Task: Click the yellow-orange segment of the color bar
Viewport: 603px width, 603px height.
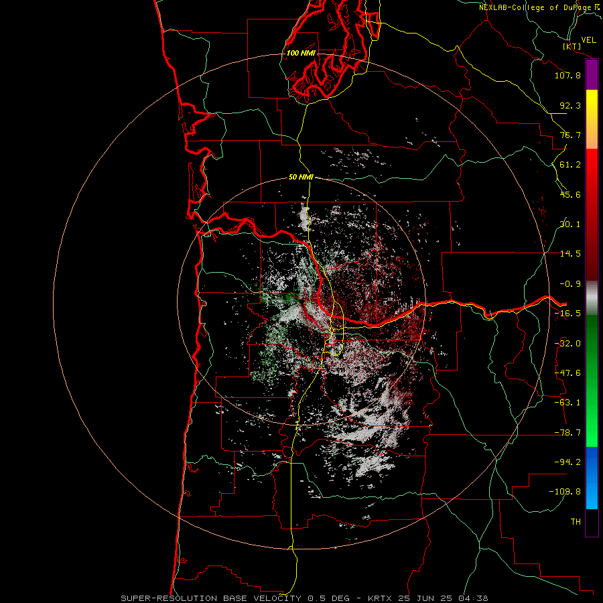Action: click(592, 119)
